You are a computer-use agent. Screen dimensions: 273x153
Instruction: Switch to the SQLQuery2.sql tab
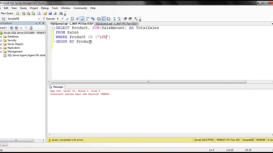[x=72, y=24]
